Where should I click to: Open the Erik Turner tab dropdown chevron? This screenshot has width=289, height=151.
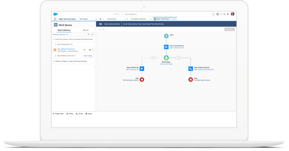125,19
